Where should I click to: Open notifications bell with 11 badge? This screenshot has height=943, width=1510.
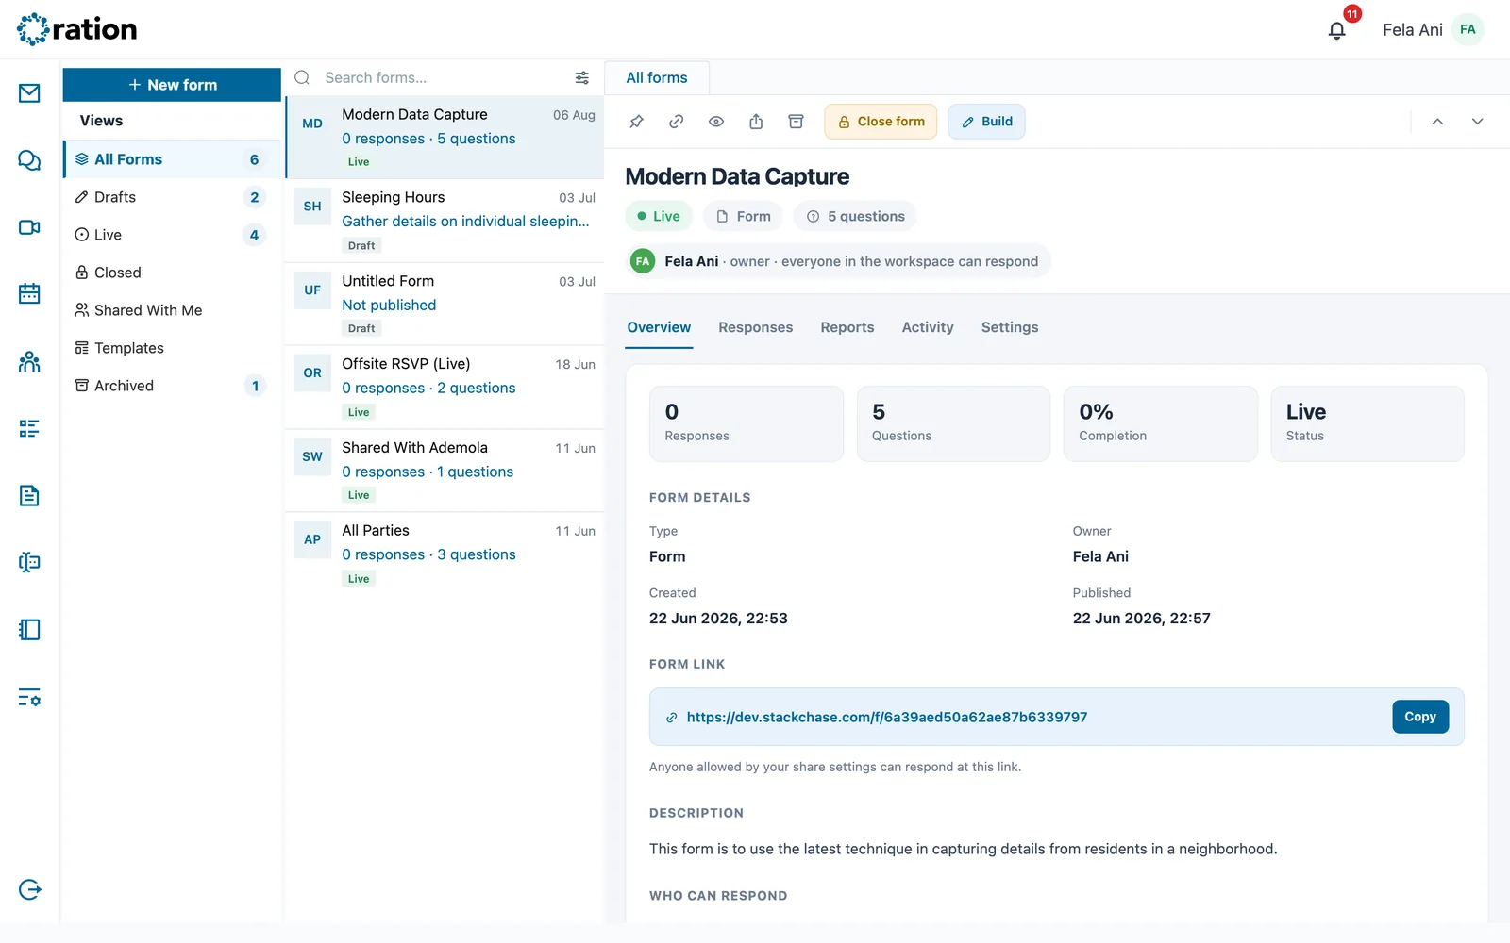(1337, 30)
